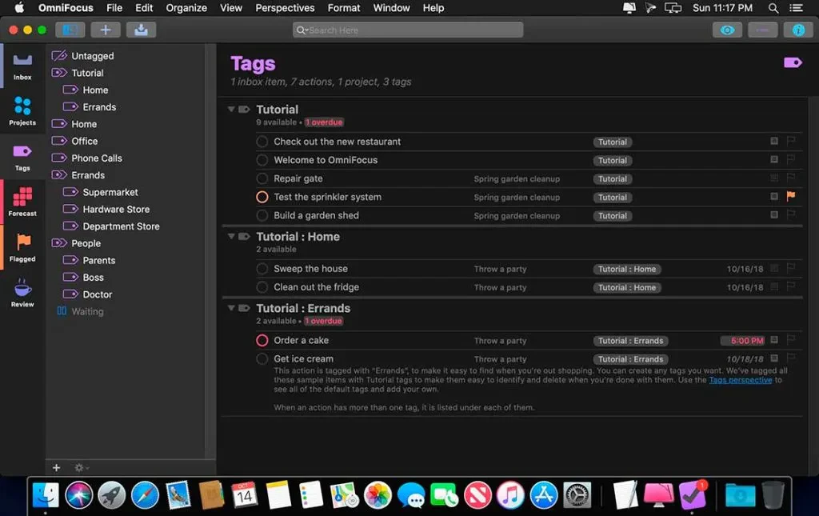Collapse the Tutorial : Errands group
The width and height of the screenshot is (819, 516).
point(231,308)
